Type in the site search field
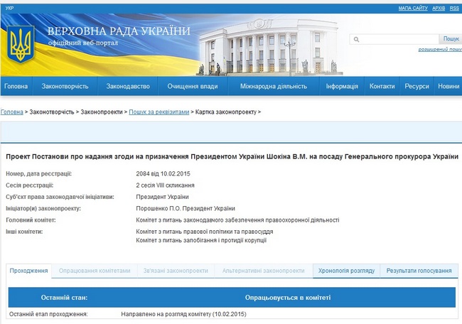Screen dimensions: 462x324 coord(398,39)
